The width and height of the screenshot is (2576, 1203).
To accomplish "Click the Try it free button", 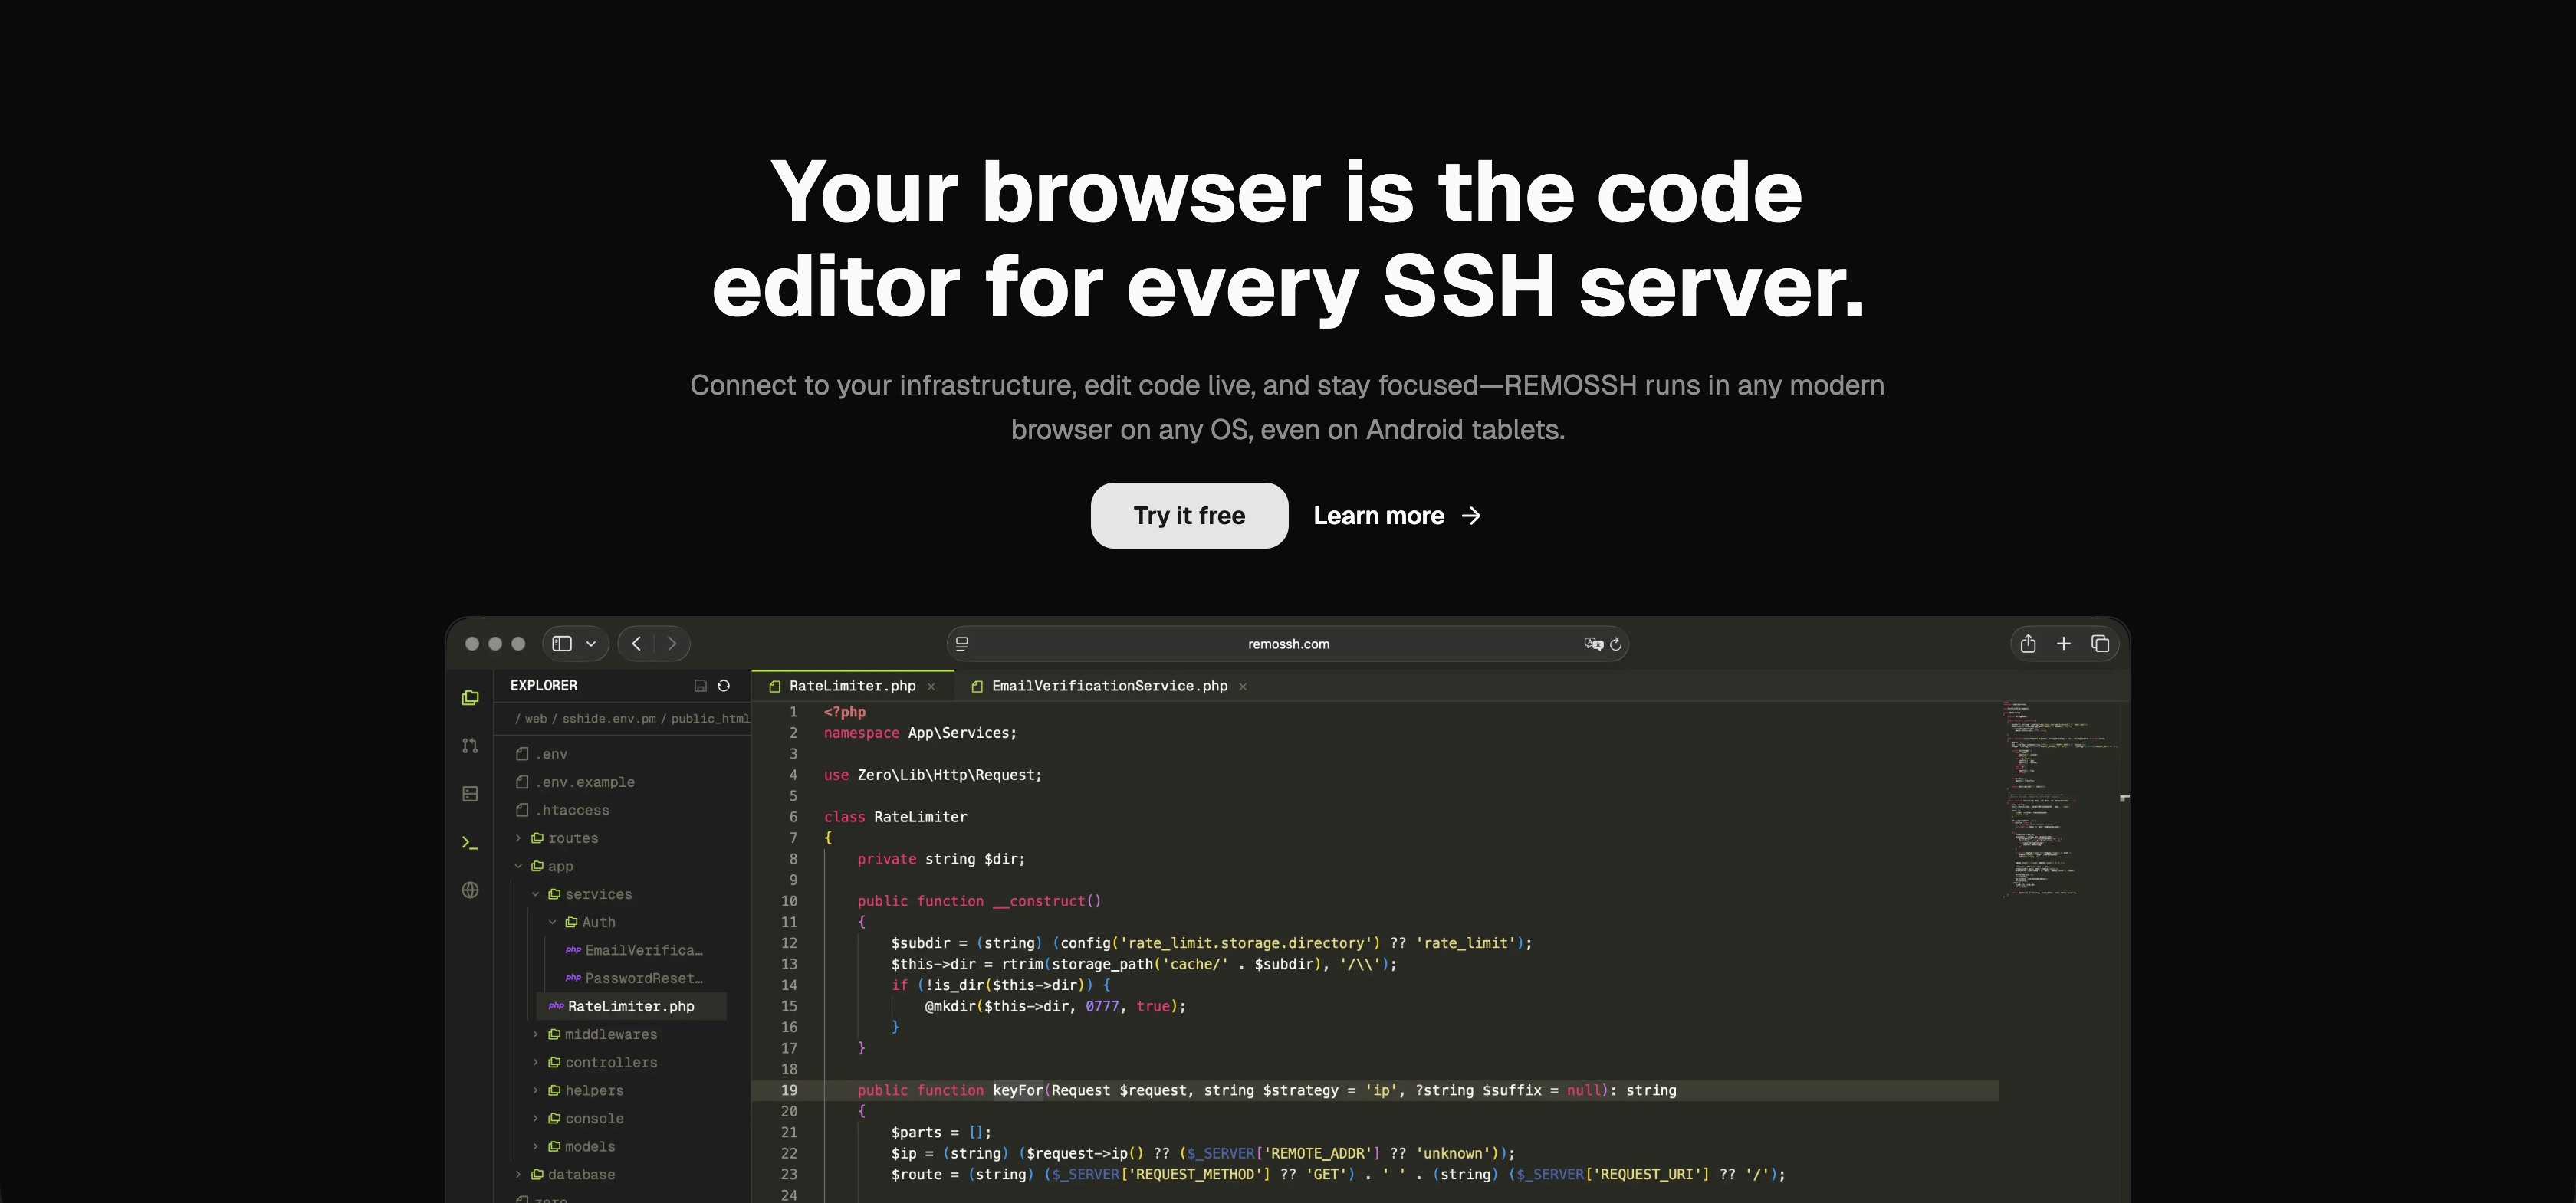I will pos(1189,516).
